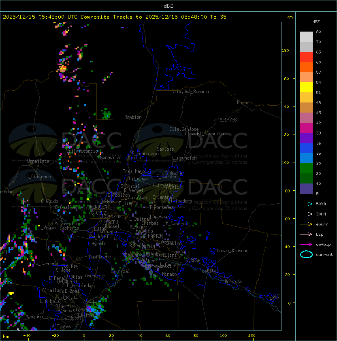Click the dBZ heading above the color scale
337x341 pixels.
(316, 22)
